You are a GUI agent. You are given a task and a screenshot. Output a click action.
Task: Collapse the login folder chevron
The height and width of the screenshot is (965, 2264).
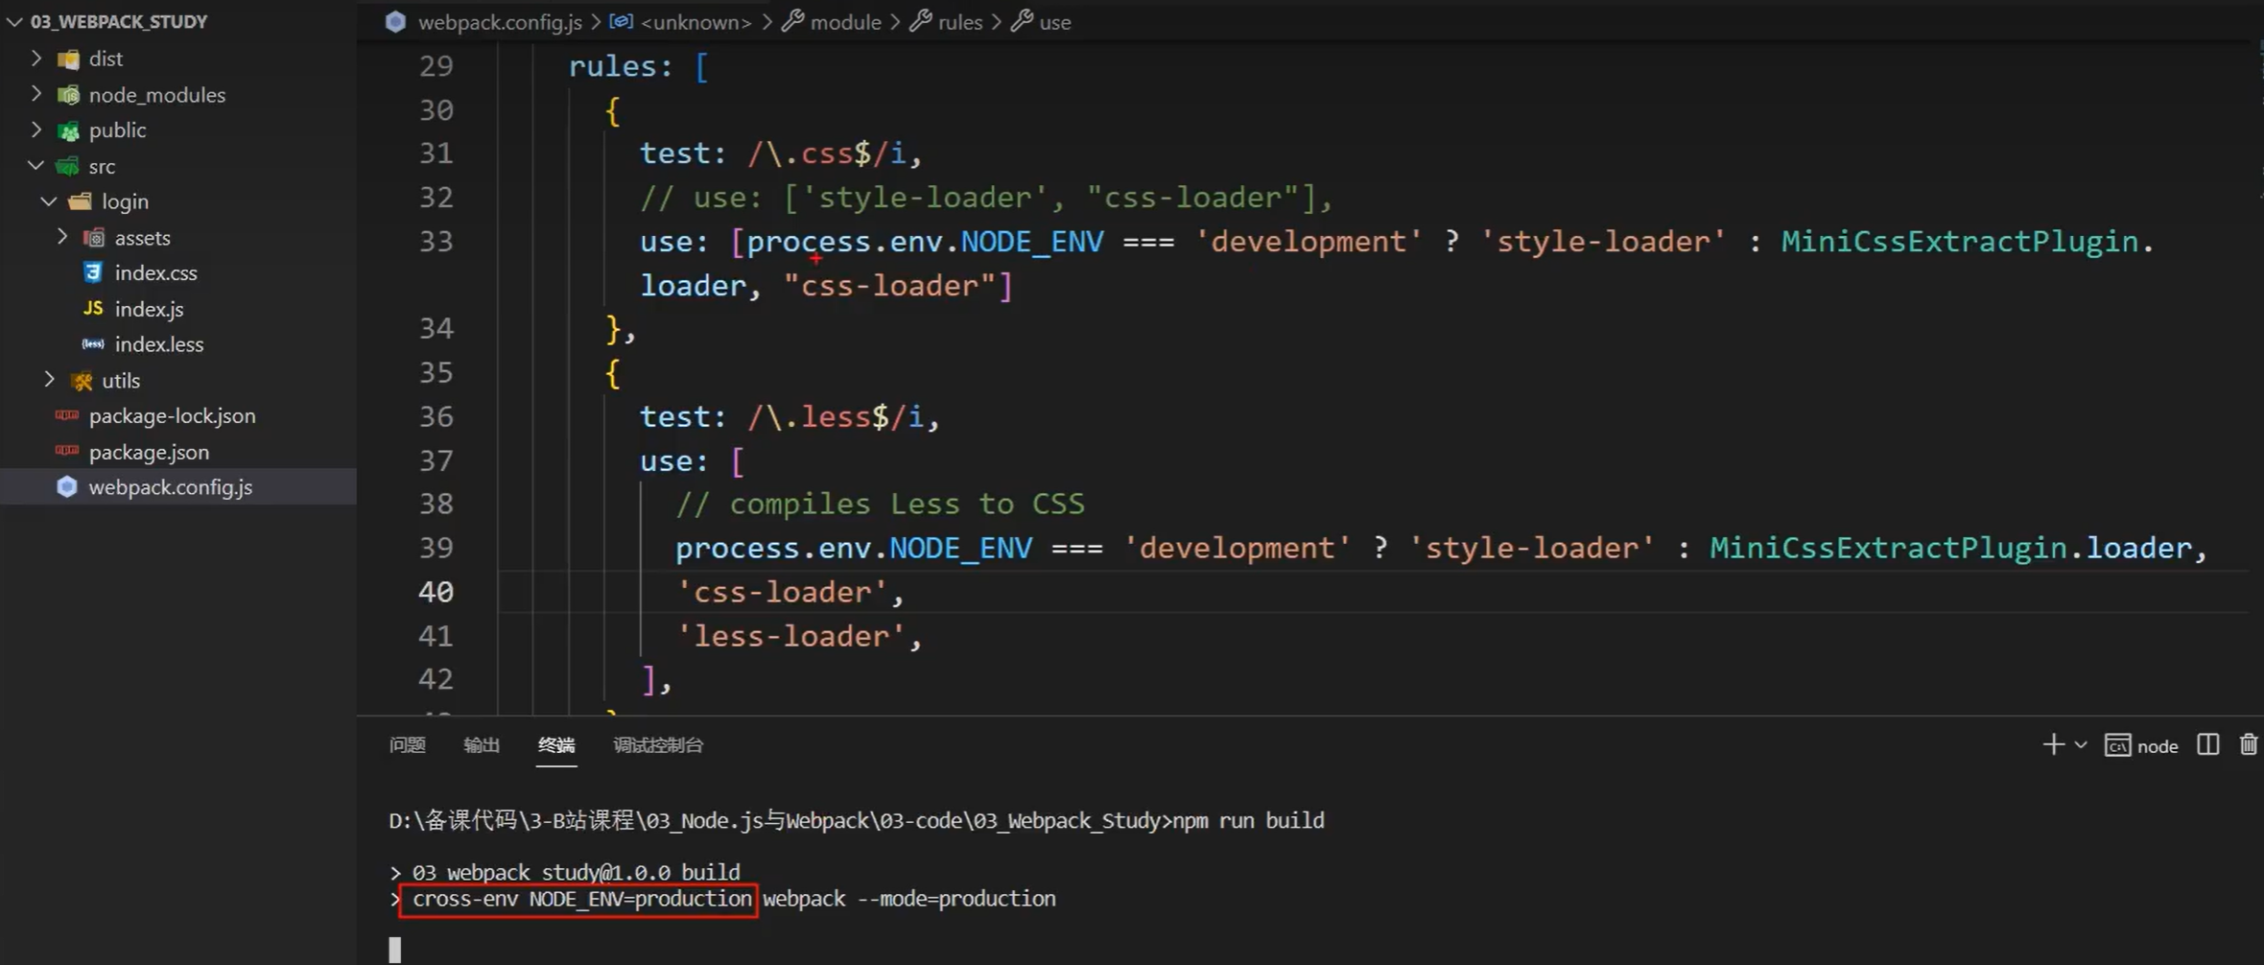tap(49, 201)
